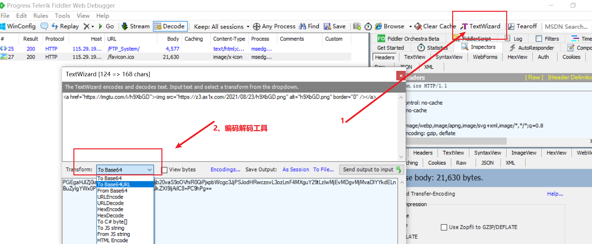Expand the Keep: All sessions dropdown
Image resolution: width=592 pixels, height=244 pixels.
(248, 27)
